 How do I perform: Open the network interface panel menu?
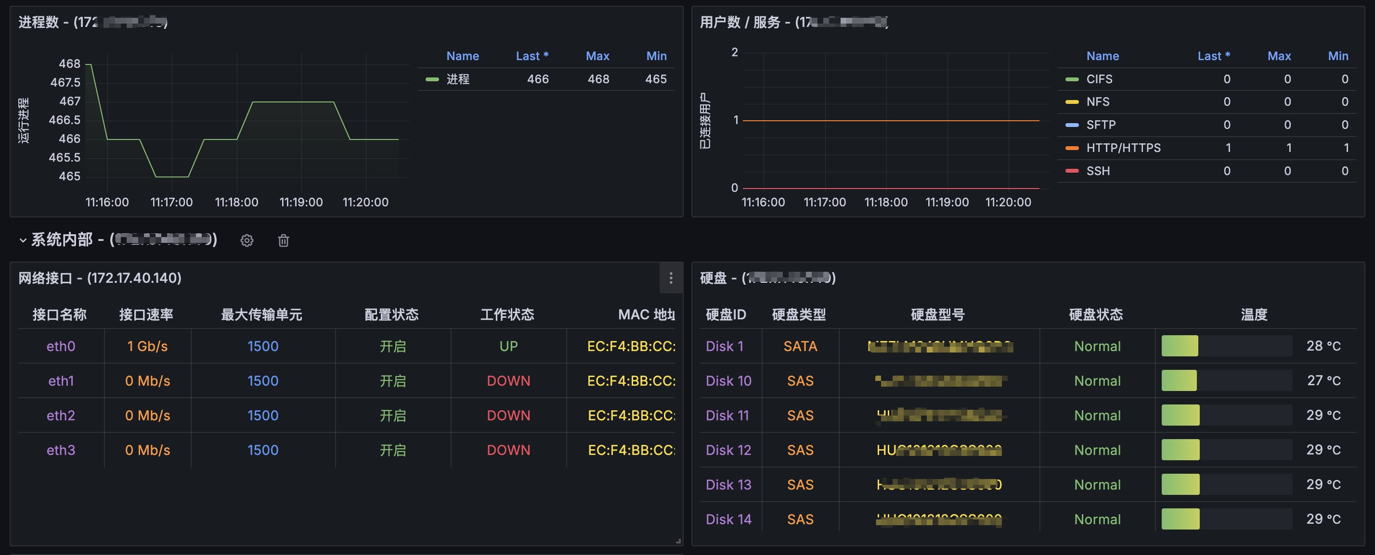point(671,278)
